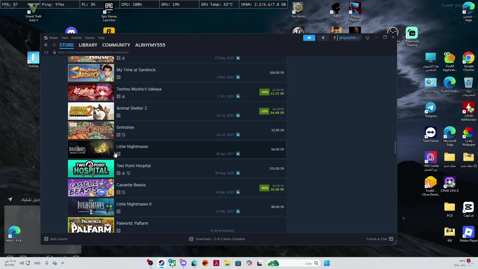Click the downloads icon in Steam footer

point(191,239)
